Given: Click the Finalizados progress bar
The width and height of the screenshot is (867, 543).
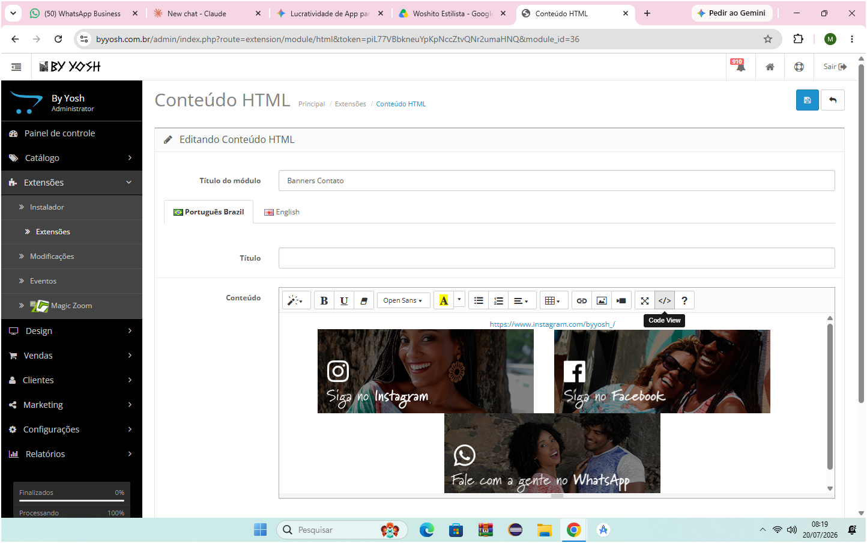Looking at the screenshot, I should coord(71,500).
